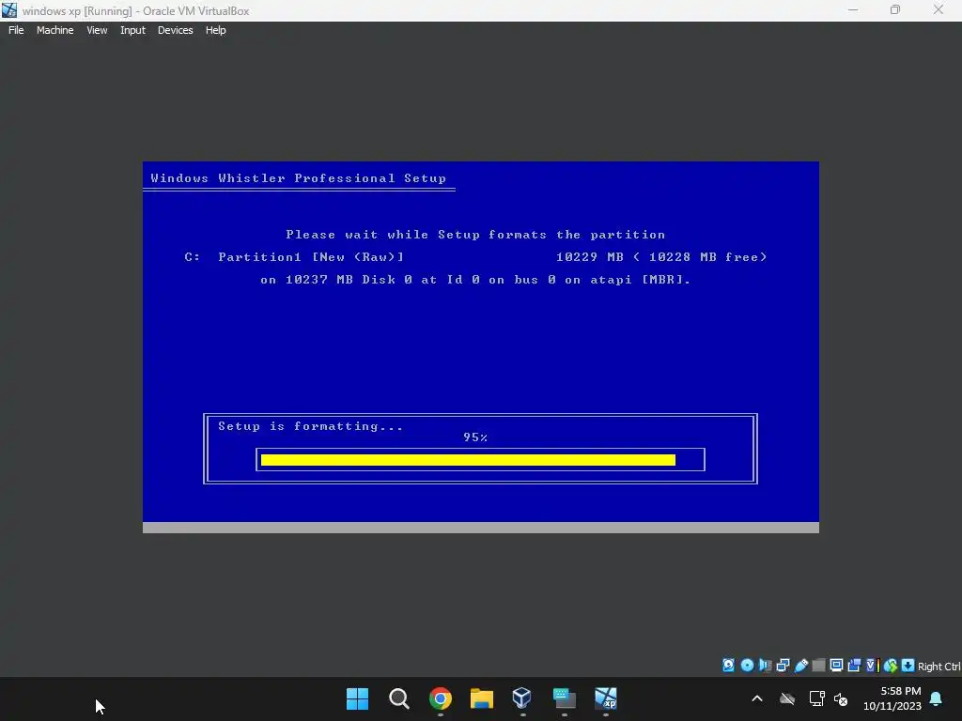This screenshot has height=721, width=962.
Task: Click the OneDrive cloud tray icon
Action: point(787,698)
